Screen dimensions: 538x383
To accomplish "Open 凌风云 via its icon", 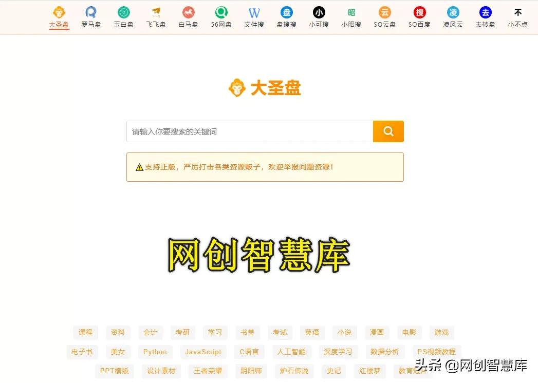I will click(452, 15).
